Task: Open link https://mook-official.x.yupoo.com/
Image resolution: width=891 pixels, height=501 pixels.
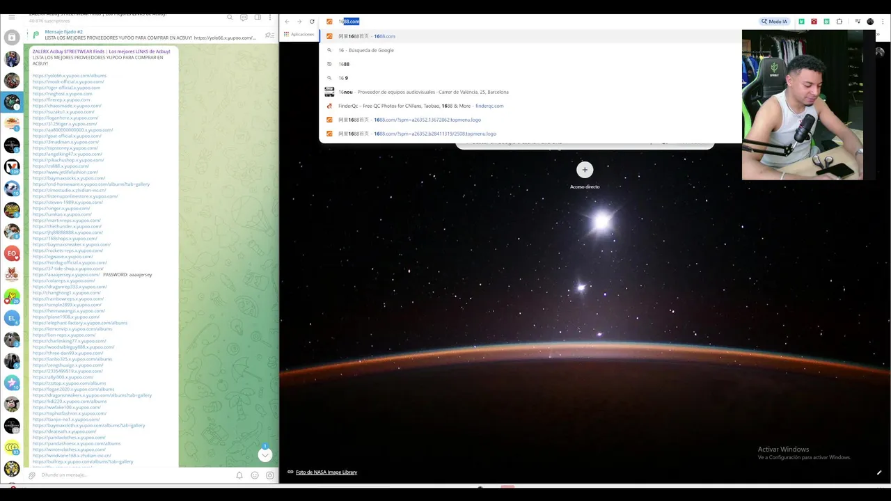Action: point(68,81)
